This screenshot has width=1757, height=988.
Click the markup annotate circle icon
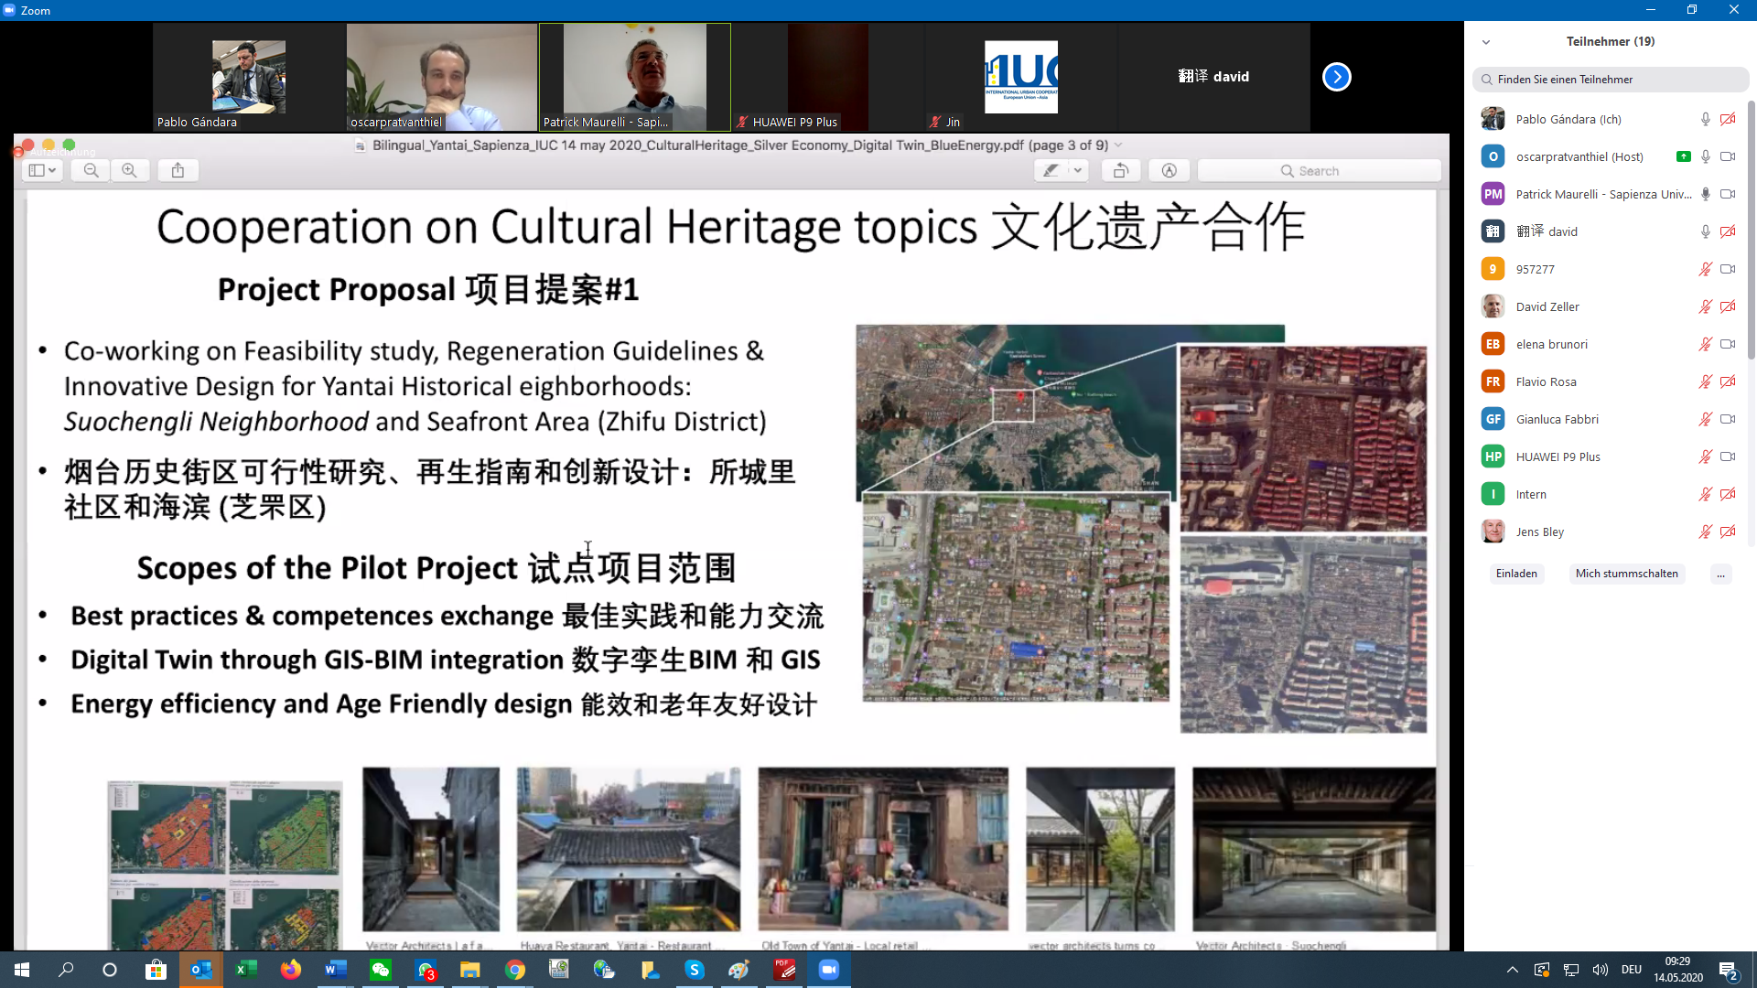[x=1169, y=170]
